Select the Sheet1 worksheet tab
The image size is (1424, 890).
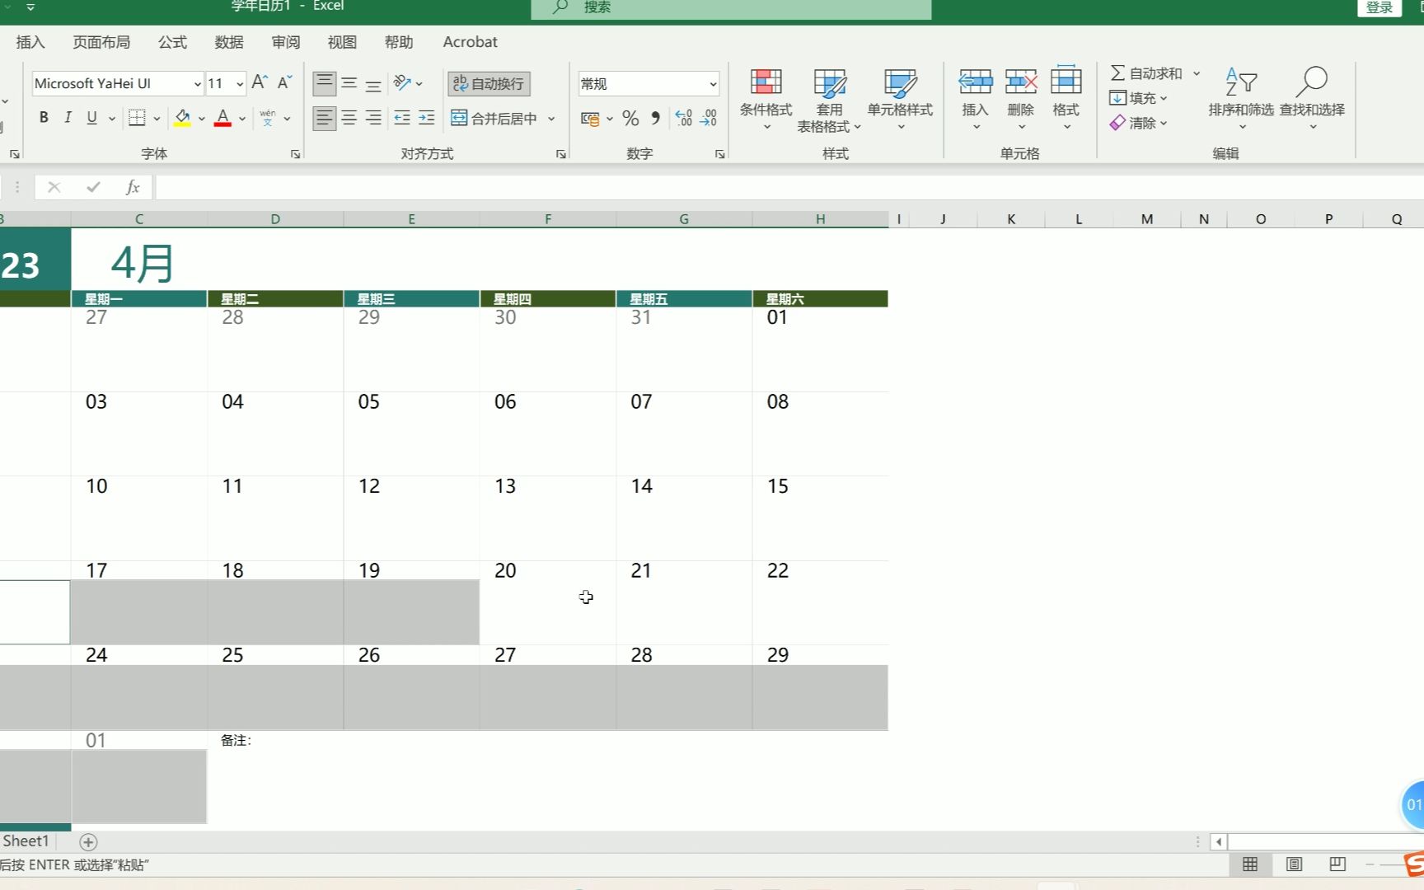[26, 841]
